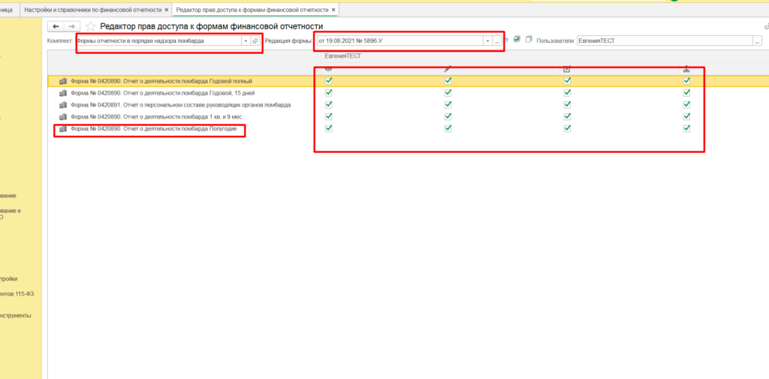Image resolution: width=769 pixels, height=379 pixels.
Task: Add page to favorites with star icon
Action: pyautogui.click(x=91, y=26)
